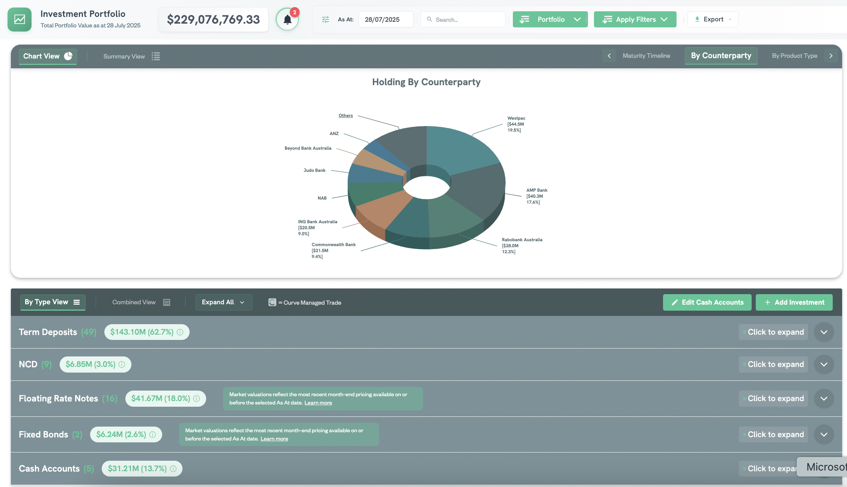Viewport: 847px width, 487px height.
Task: Click the Judo Bank chart label
Action: (x=314, y=170)
